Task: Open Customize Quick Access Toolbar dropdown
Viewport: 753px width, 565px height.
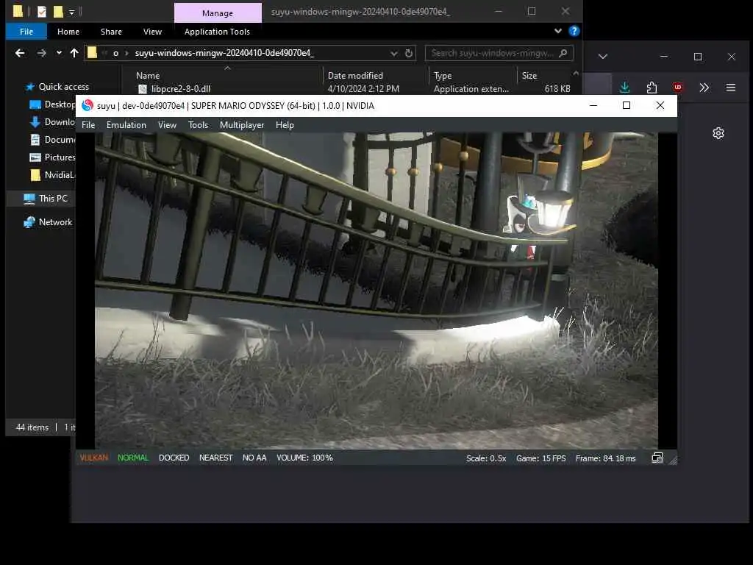Action: [x=71, y=12]
